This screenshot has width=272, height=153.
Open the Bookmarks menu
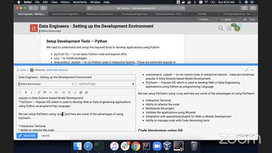pyautogui.click(x=80, y=2)
